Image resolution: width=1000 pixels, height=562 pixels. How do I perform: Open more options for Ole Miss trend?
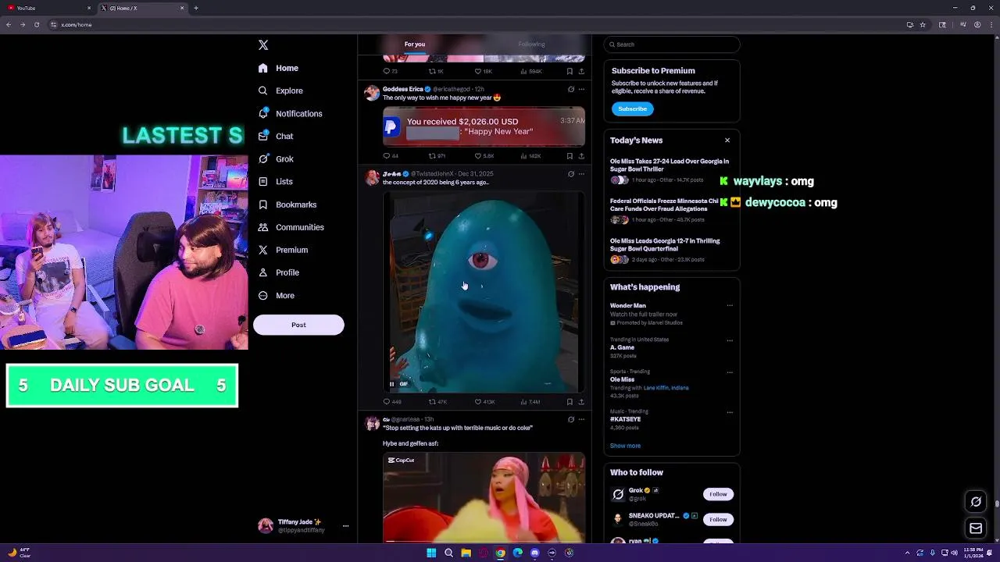tap(730, 372)
